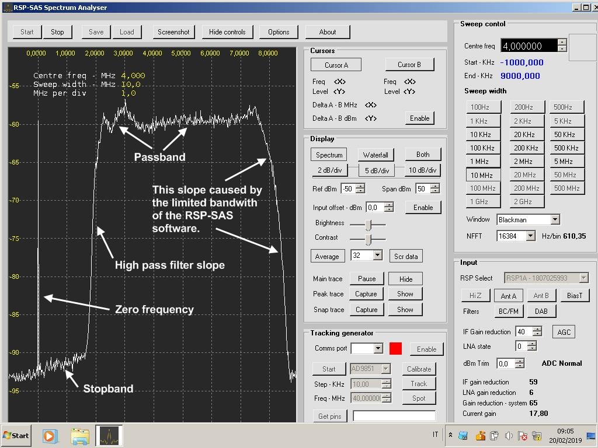The image size is (598, 448).
Task: Toggle Hi Z input
Action: (475, 296)
